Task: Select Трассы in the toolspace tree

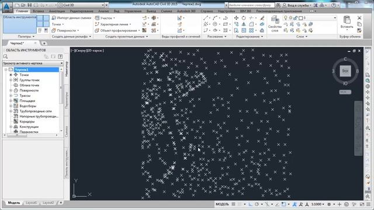Action: pyautogui.click(x=25, y=96)
